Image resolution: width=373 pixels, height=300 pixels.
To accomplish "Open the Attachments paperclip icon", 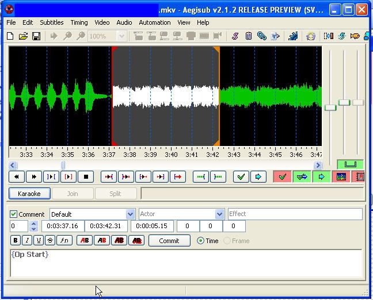I will point(262,36).
